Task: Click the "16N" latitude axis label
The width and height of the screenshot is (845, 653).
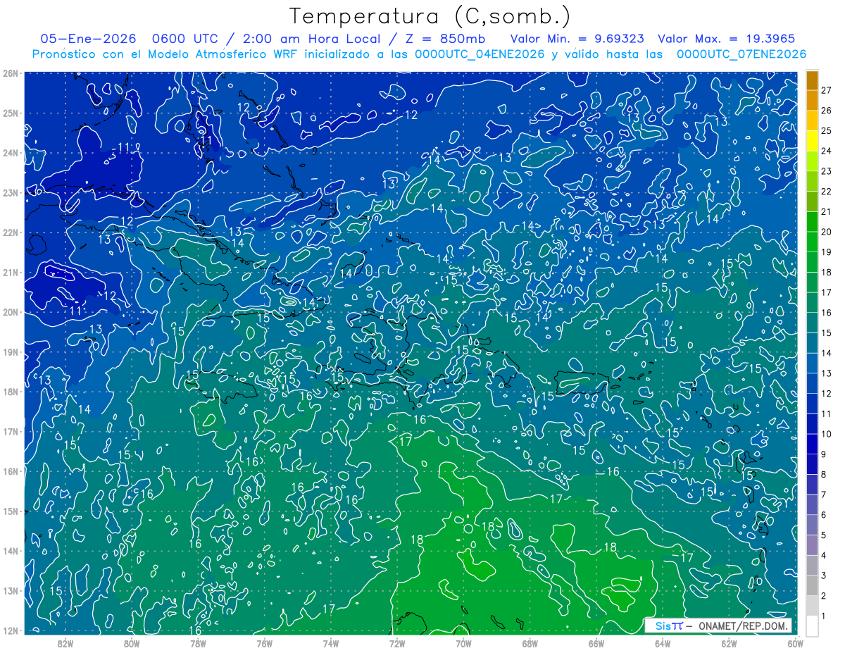Action: point(11,471)
